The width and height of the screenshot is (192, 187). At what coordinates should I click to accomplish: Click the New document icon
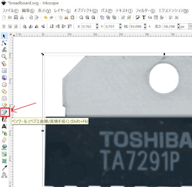4,17
